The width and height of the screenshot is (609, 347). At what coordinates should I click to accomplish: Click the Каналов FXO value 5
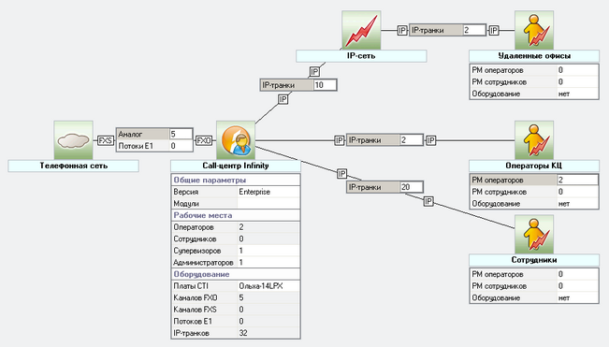(268, 297)
